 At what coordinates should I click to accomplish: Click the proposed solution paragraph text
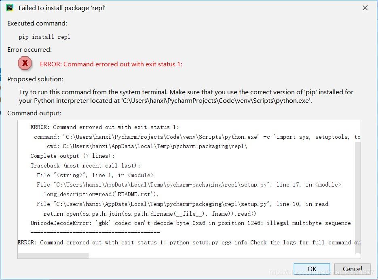coord(186,96)
